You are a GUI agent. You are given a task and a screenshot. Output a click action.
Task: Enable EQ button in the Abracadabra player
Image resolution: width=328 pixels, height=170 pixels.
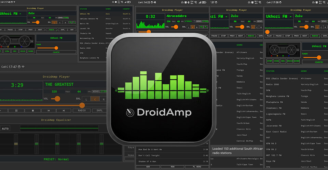[x=201, y=27]
